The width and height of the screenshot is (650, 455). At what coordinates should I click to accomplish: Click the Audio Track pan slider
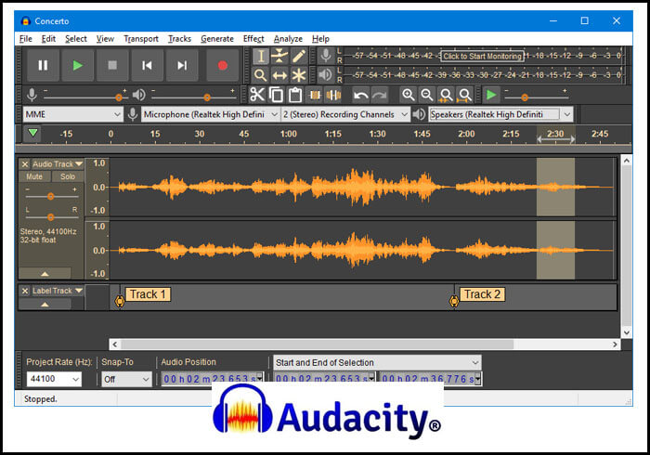(51, 216)
